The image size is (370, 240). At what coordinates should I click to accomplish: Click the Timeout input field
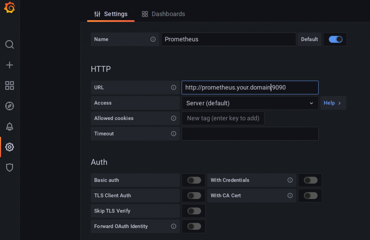[x=250, y=134]
